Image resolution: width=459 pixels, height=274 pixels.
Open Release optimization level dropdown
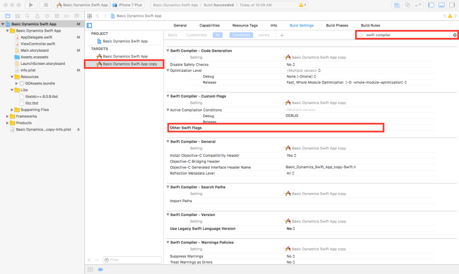[347, 82]
